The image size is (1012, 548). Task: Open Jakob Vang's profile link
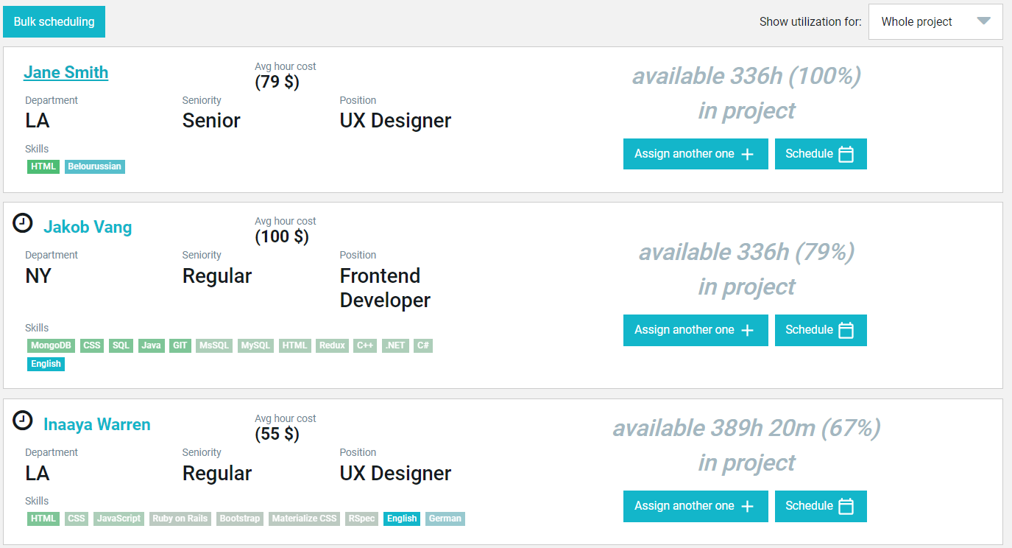[88, 227]
